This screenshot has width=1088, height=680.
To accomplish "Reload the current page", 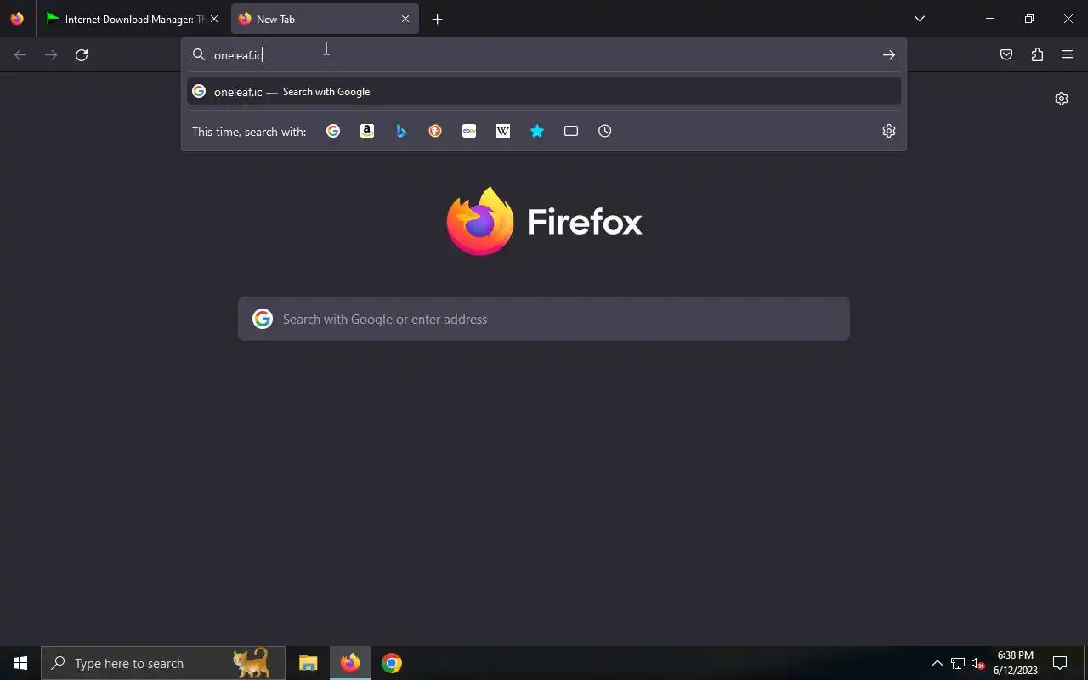I will click(82, 55).
